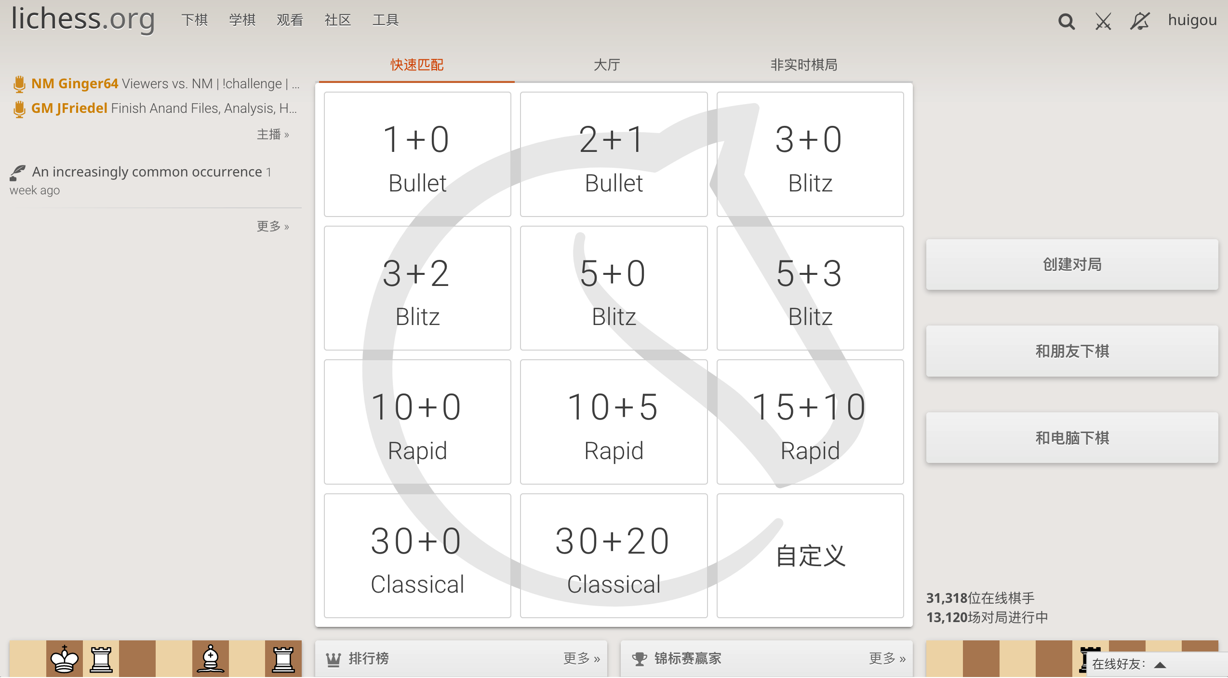The height and width of the screenshot is (678, 1228).
Task: Open the 下棋 play menu
Action: 194,20
